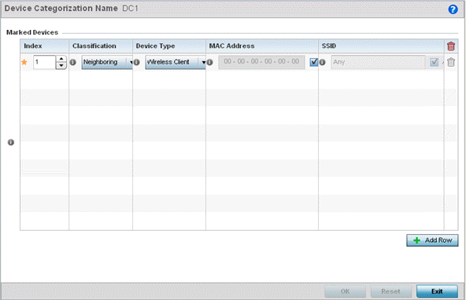
Task: Click the SSID column header
Action: pyautogui.click(x=381, y=46)
